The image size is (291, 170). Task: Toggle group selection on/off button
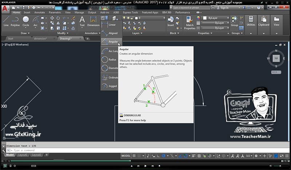(241, 28)
